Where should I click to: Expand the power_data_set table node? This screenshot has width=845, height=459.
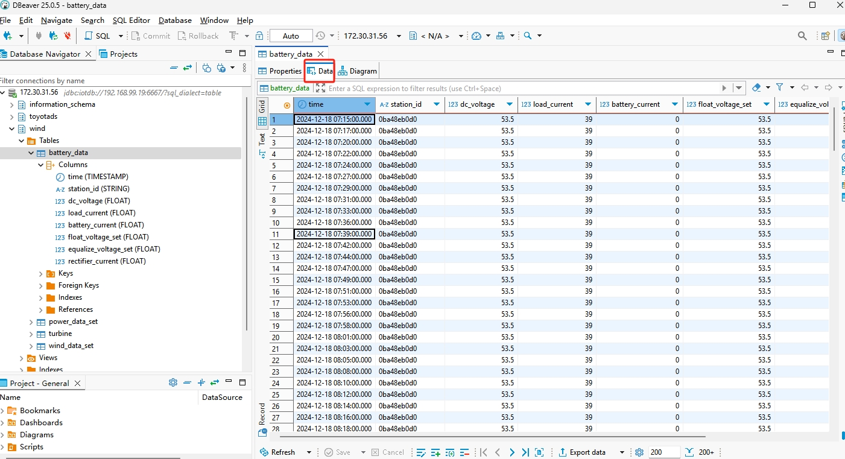[31, 321]
